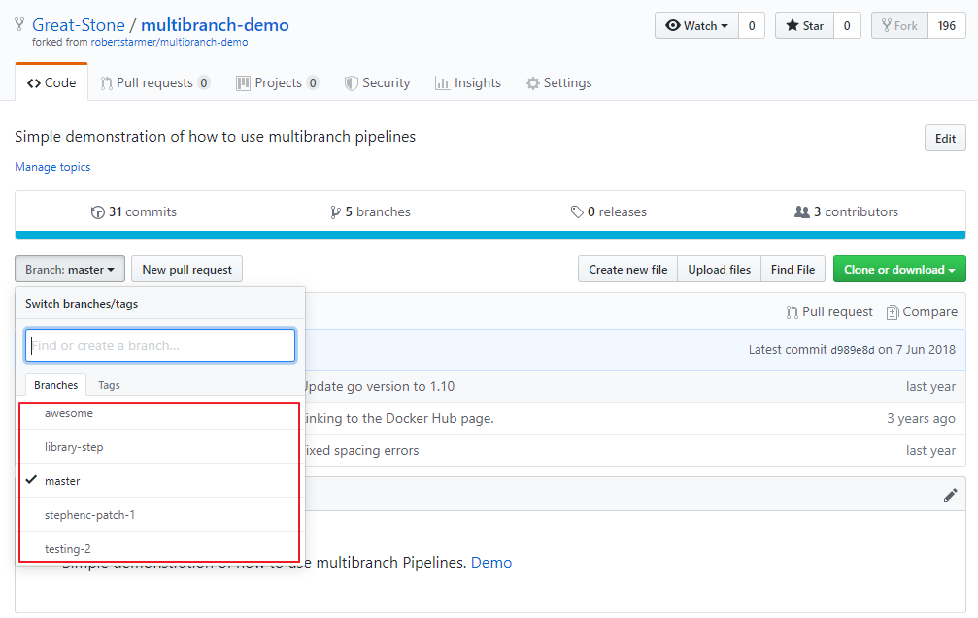This screenshot has width=978, height=618.
Task: Click the pencil edit icon on README
Action: [x=950, y=495]
